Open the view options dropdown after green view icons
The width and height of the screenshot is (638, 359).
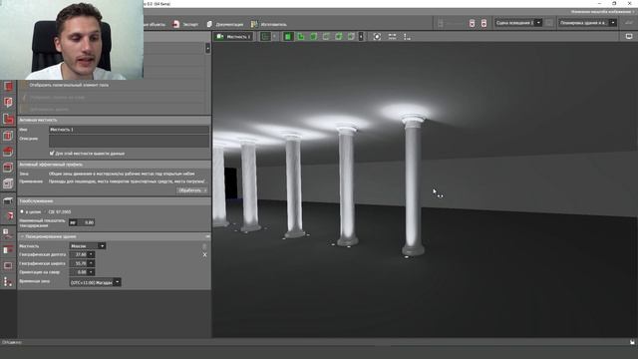click(361, 37)
